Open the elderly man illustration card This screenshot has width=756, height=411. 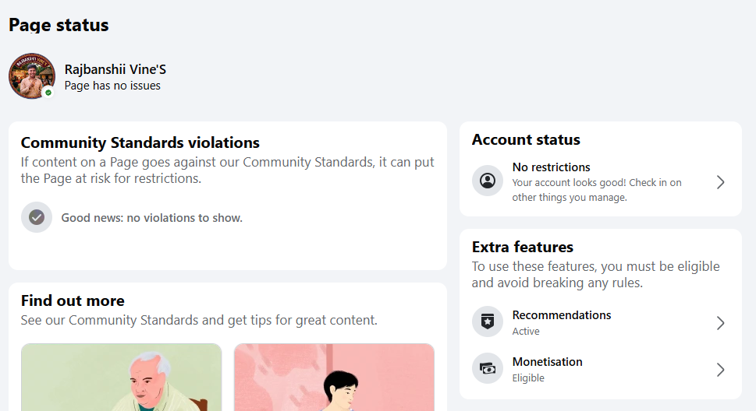[122, 378]
